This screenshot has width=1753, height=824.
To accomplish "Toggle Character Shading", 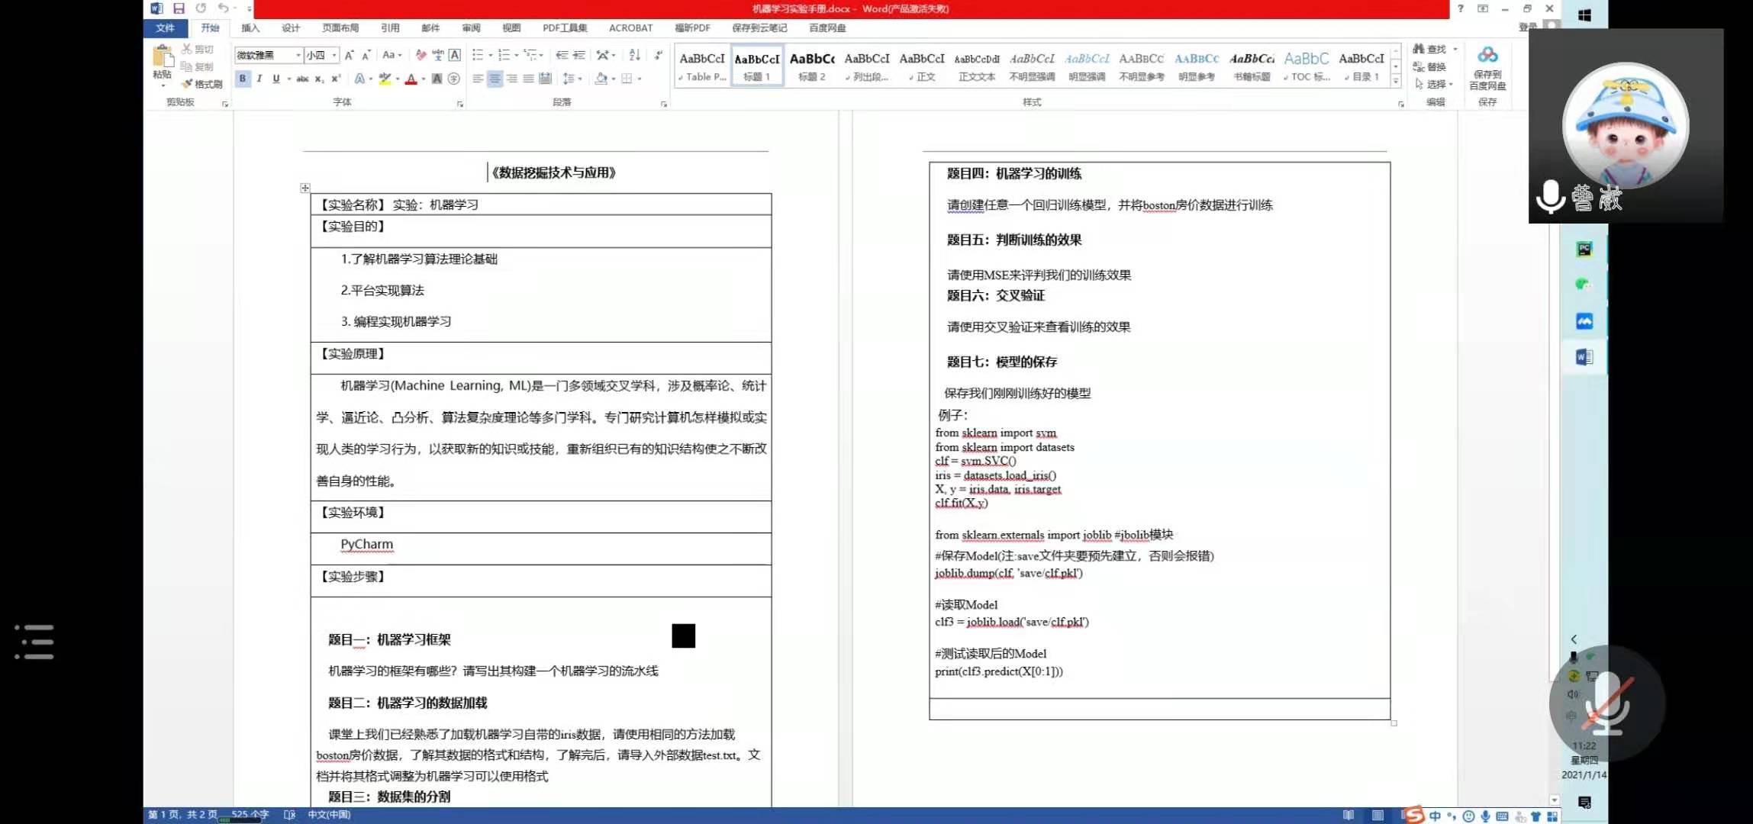I will (437, 79).
